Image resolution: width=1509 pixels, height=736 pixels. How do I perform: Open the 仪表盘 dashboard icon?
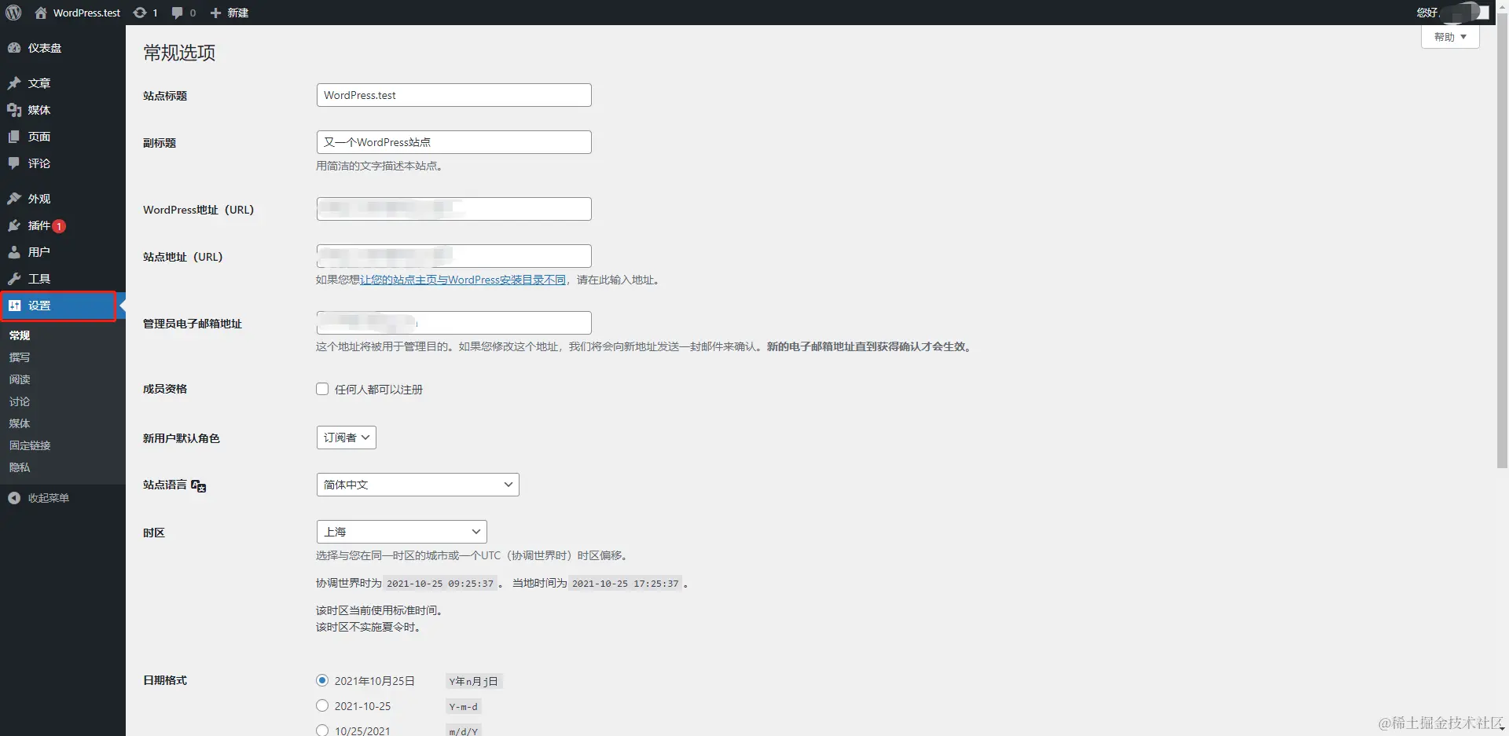pyautogui.click(x=14, y=48)
